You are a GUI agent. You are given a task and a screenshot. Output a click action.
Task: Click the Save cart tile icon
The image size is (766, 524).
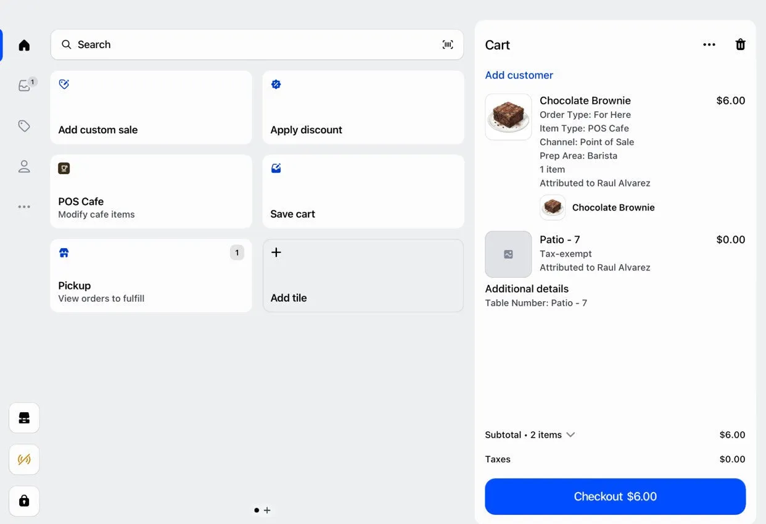click(x=276, y=168)
